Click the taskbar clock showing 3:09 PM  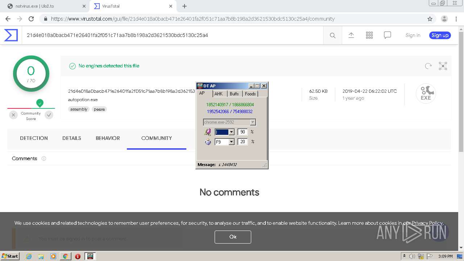(445, 256)
